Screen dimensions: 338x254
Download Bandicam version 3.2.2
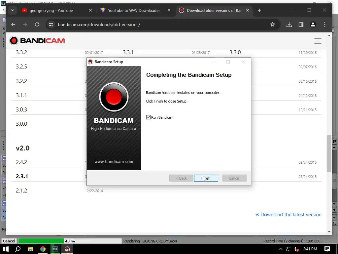(21, 81)
